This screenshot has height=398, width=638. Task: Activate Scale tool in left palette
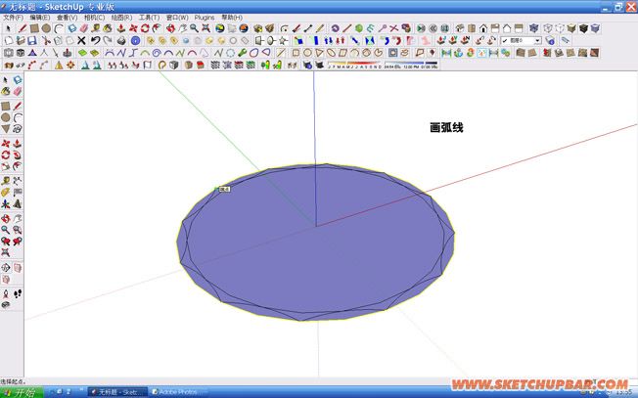coord(6,166)
